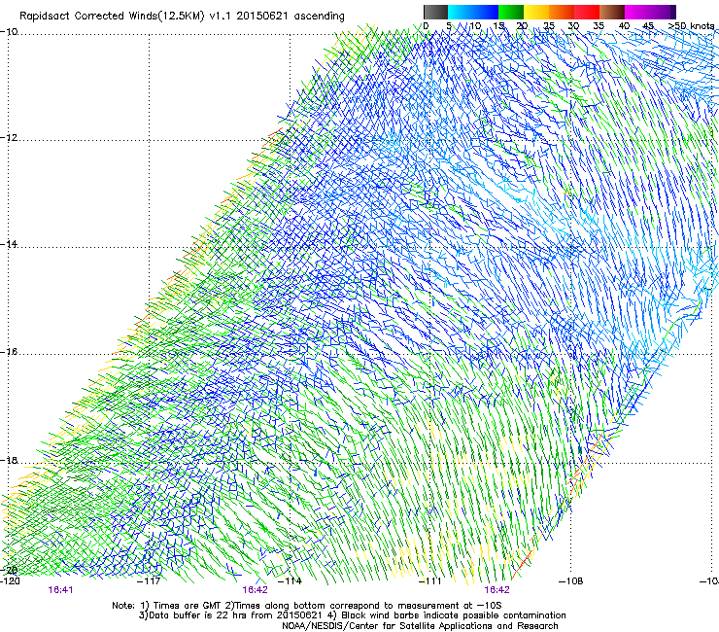Select the gray 0-5 knots legend swatch
719x632 pixels.
coord(435,12)
